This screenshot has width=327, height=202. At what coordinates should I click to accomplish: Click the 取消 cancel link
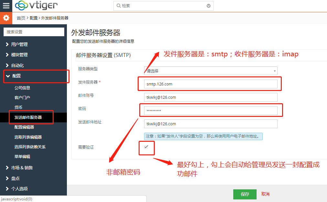(x=265, y=194)
